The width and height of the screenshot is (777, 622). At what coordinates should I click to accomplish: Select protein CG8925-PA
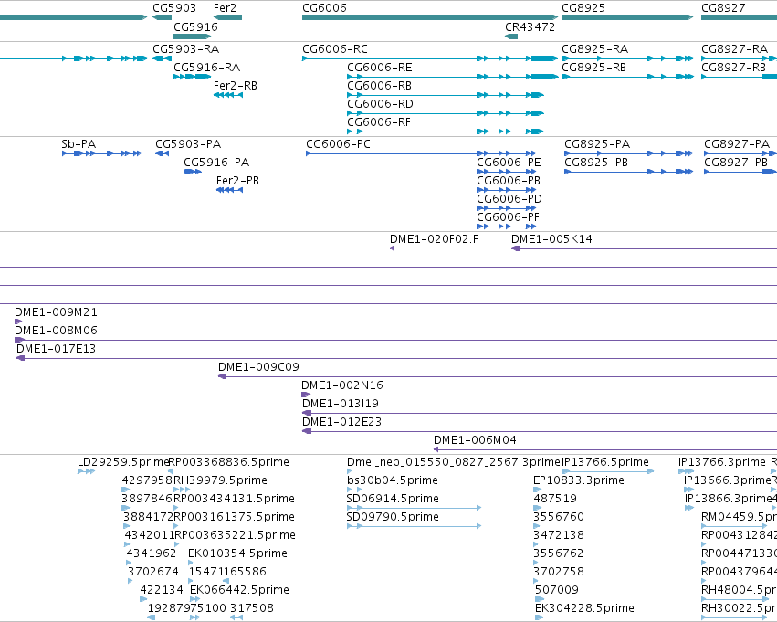[x=597, y=144]
